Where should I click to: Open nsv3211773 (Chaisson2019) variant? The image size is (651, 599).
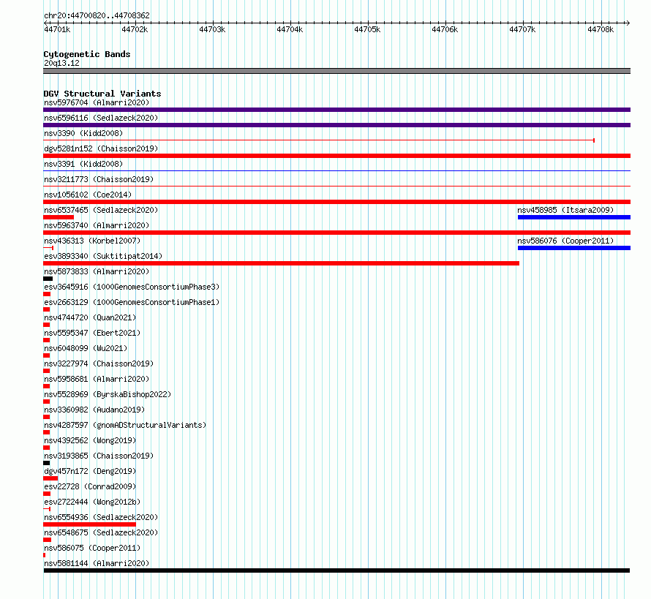(99, 179)
